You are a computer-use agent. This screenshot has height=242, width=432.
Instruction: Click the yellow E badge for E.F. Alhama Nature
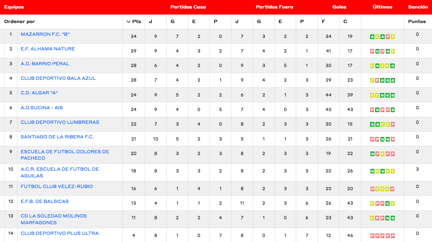(393, 51)
